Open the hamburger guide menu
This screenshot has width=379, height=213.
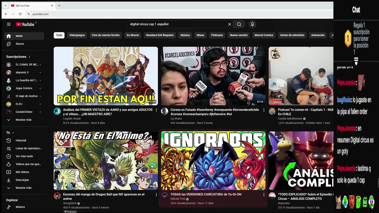(x=9, y=24)
